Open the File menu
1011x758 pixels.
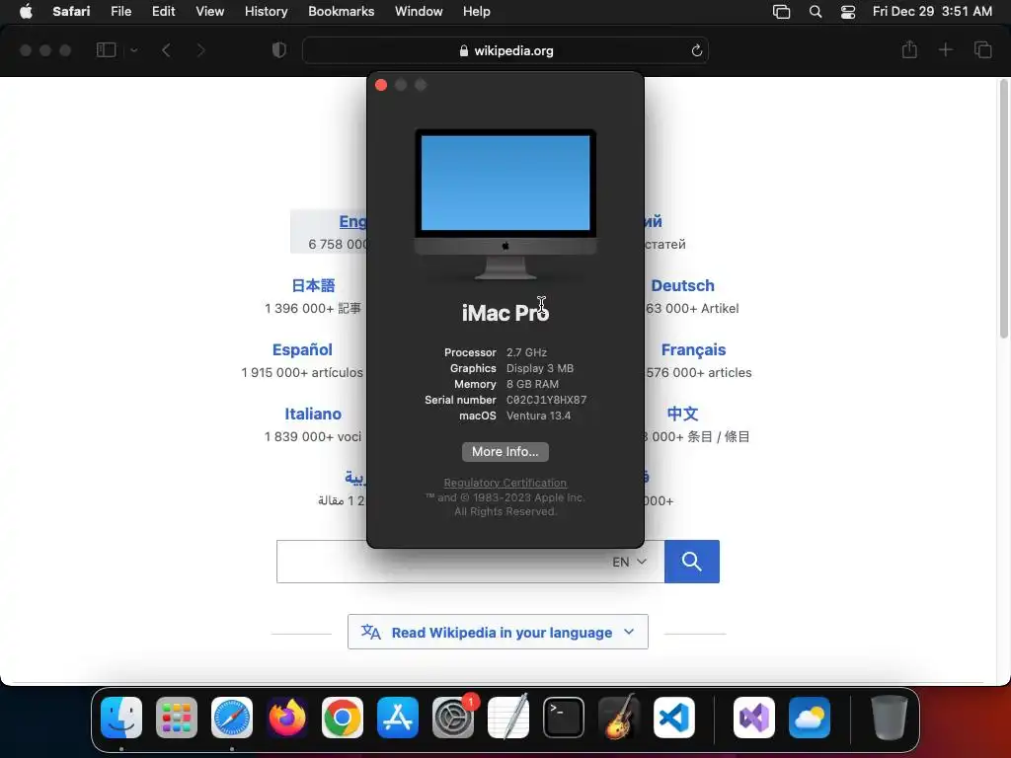point(120,11)
